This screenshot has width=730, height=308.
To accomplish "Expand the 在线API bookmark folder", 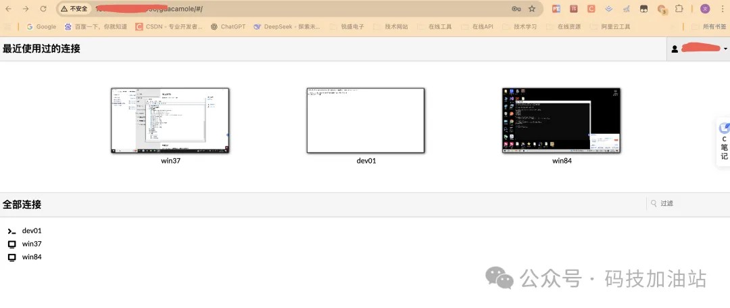I will coord(477,26).
